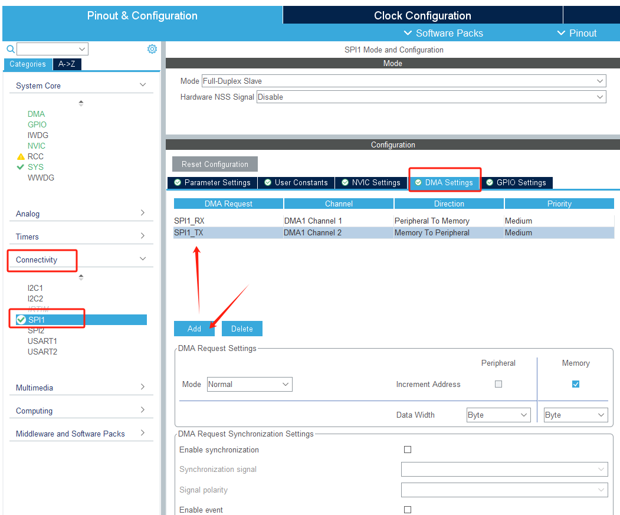Screen dimensions: 620x515
Task: Collapse the System Core category
Action: tap(143, 84)
